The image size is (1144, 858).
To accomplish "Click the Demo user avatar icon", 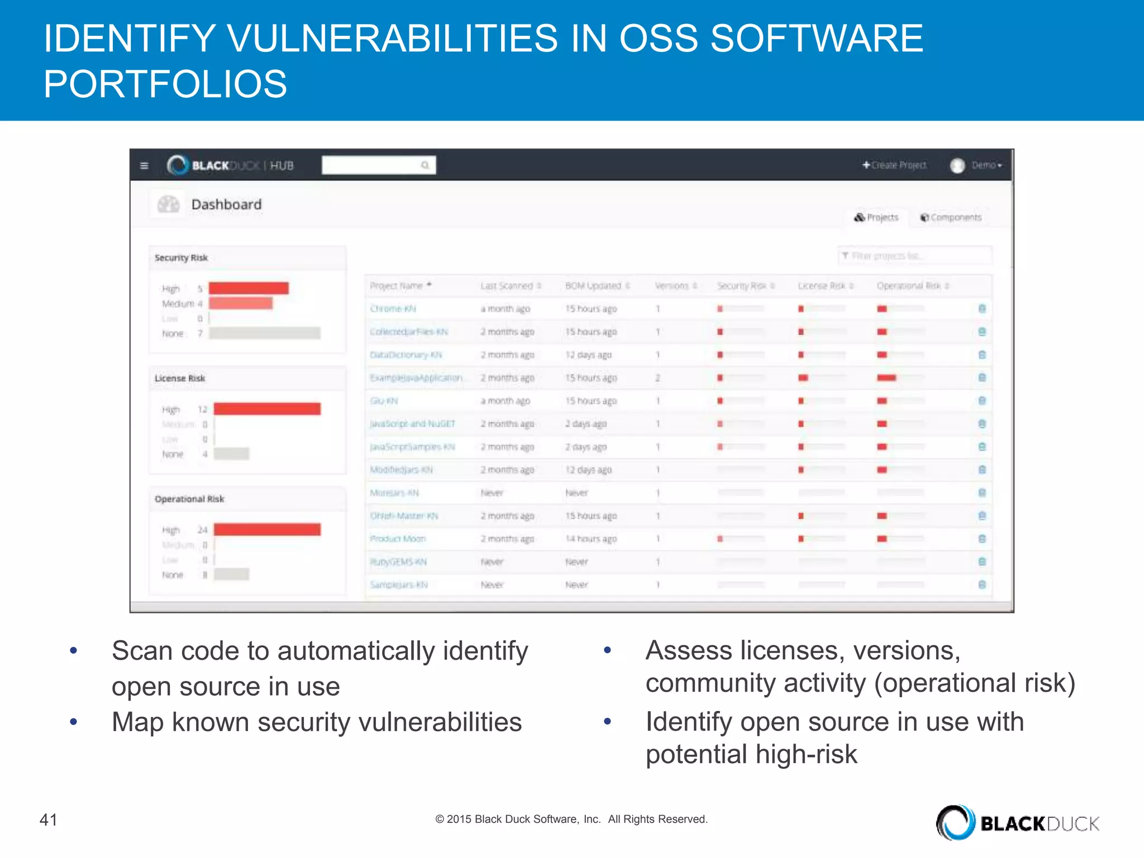I will (957, 165).
